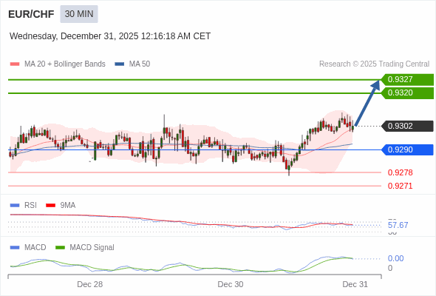Click the date and time stamp text
Image resolution: width=436 pixels, height=296 pixels.
click(110, 36)
